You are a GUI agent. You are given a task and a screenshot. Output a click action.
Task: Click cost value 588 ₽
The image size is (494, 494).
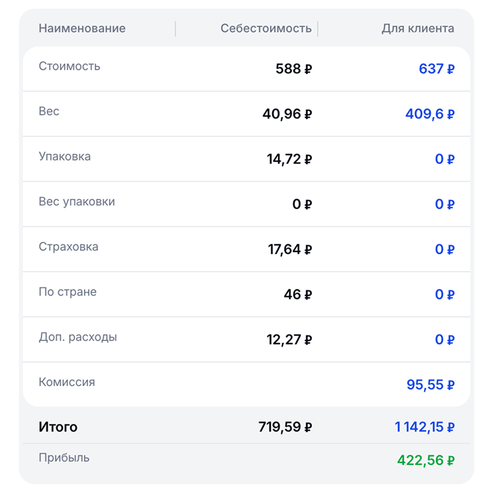point(294,69)
